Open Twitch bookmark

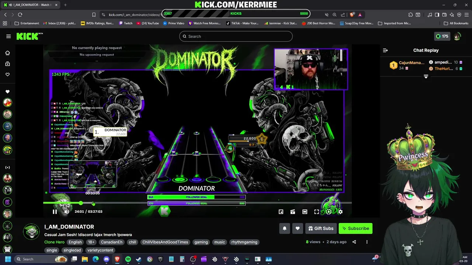tap(126, 23)
